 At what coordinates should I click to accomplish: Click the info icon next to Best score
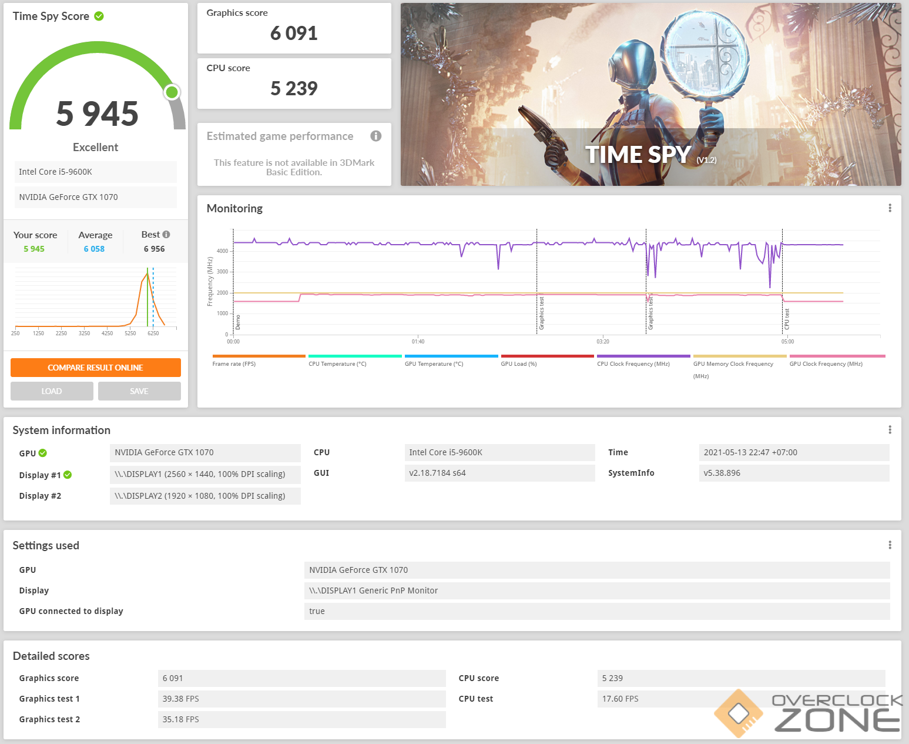(x=166, y=235)
